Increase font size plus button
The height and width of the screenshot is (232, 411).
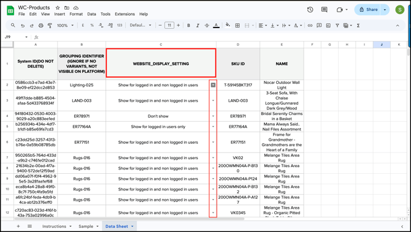coord(179,25)
